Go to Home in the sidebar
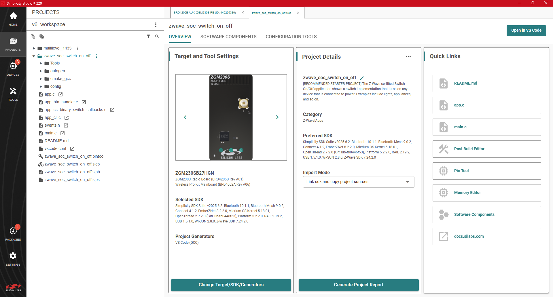Viewport: 553px width, 297px height. 13,19
